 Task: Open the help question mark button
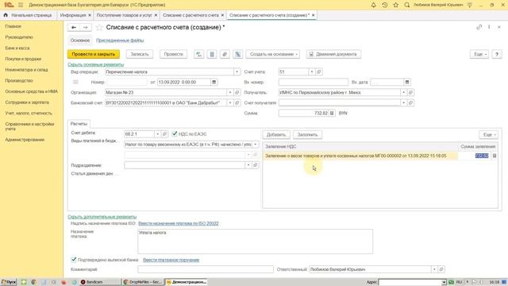click(497, 54)
